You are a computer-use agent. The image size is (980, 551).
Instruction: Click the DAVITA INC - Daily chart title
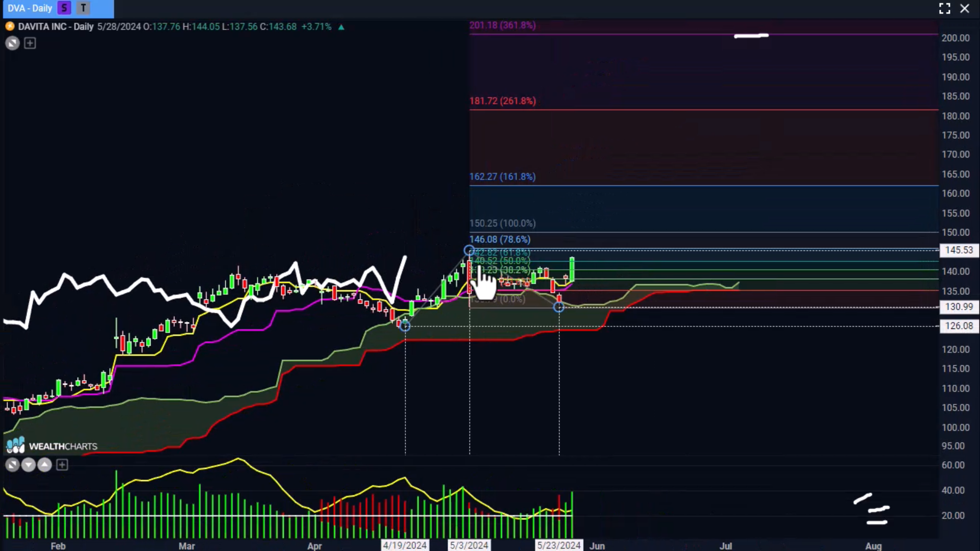tap(56, 27)
